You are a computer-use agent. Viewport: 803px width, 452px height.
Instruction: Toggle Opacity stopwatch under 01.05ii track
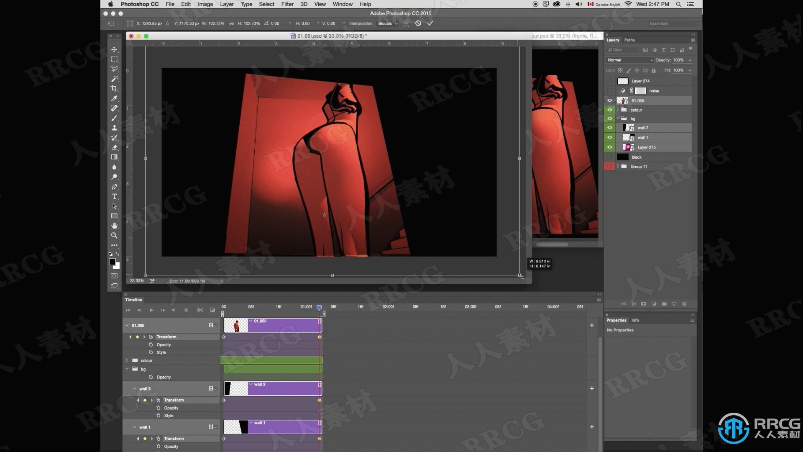[151, 344]
